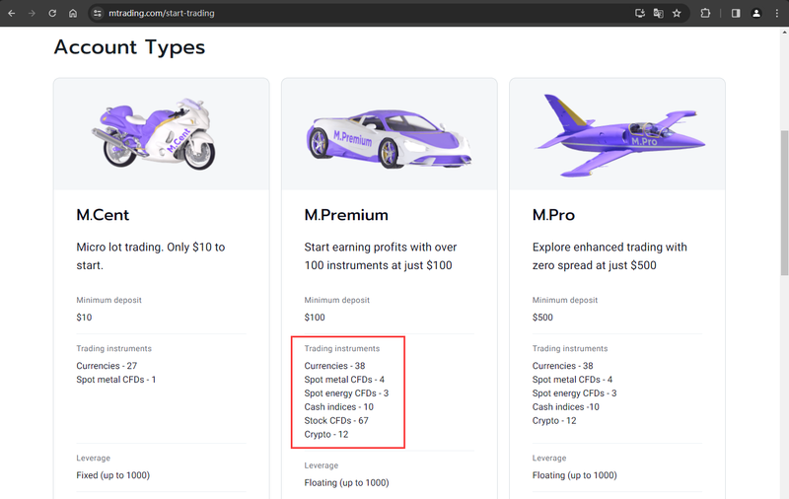Click the $100 minimum deposit value
This screenshot has height=499, width=789.
click(315, 318)
